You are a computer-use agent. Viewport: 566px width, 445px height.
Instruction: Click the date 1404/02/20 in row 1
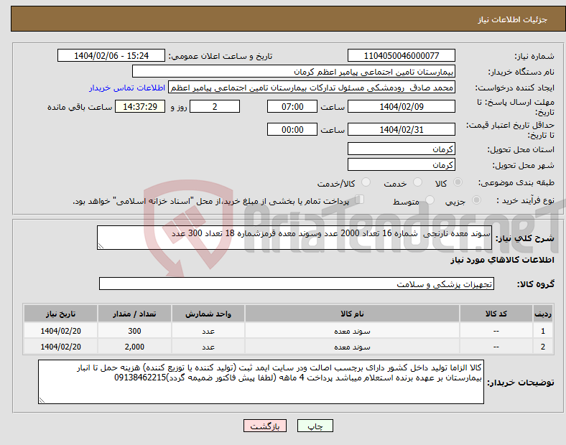tap(60, 331)
